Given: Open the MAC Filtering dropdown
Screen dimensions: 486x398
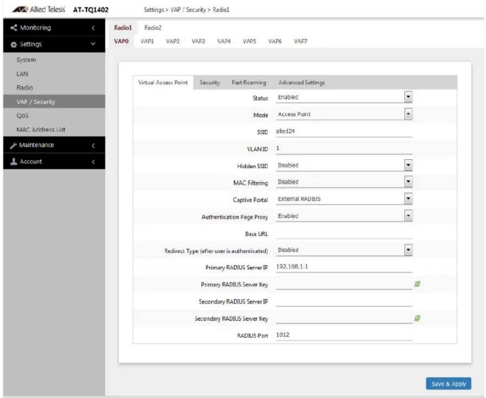Looking at the screenshot, I should pyautogui.click(x=344, y=182).
